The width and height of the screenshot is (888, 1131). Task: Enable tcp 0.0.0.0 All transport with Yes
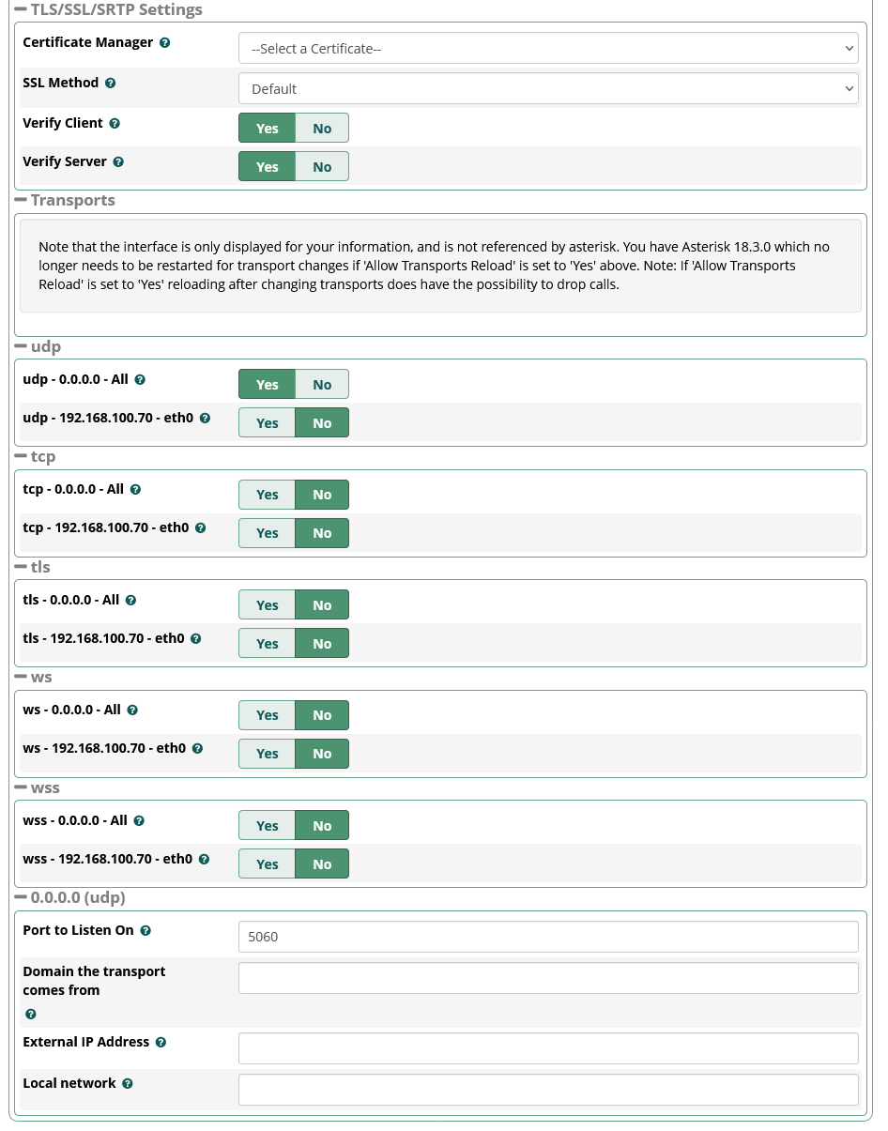click(x=268, y=495)
